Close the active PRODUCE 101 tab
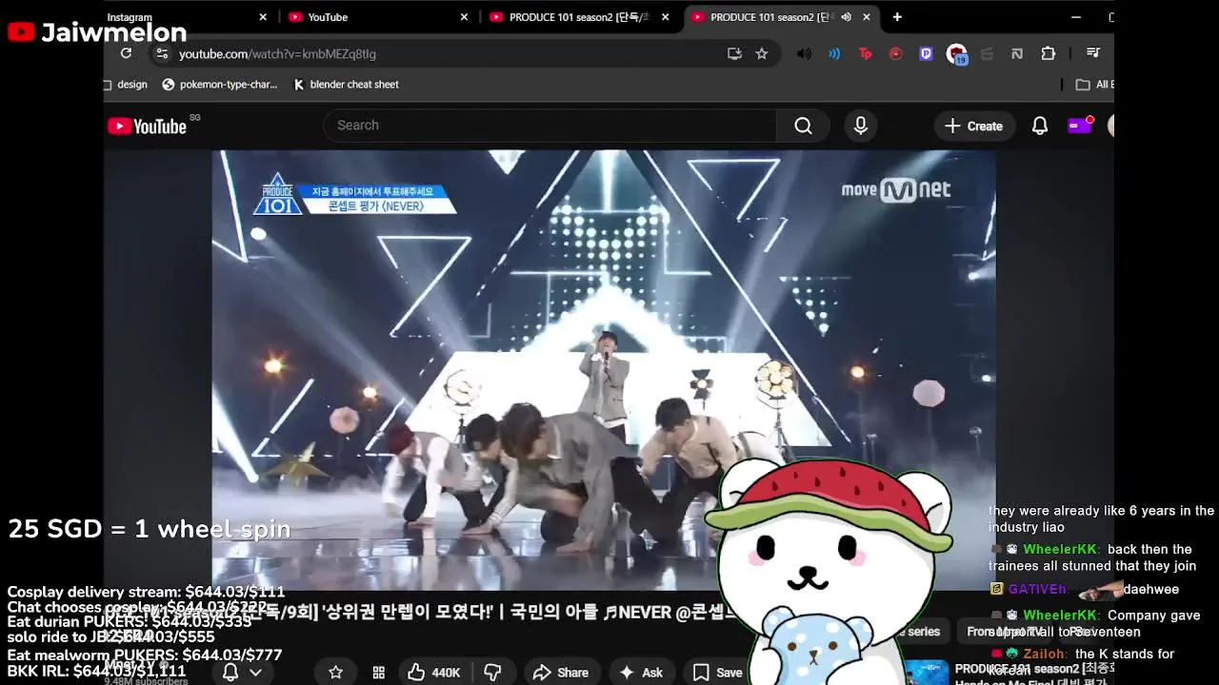The height and width of the screenshot is (685, 1219). tap(866, 17)
